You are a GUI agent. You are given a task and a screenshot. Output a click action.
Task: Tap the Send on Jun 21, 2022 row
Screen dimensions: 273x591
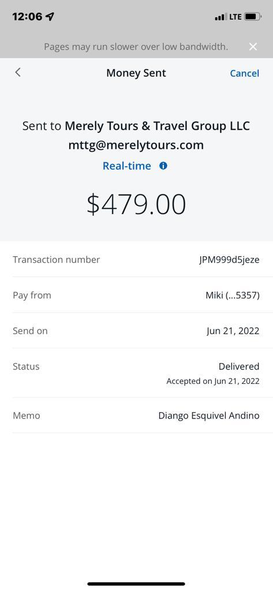(136, 331)
